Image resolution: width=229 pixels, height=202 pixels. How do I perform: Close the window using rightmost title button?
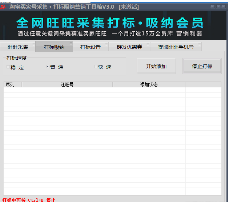tap(224, 7)
